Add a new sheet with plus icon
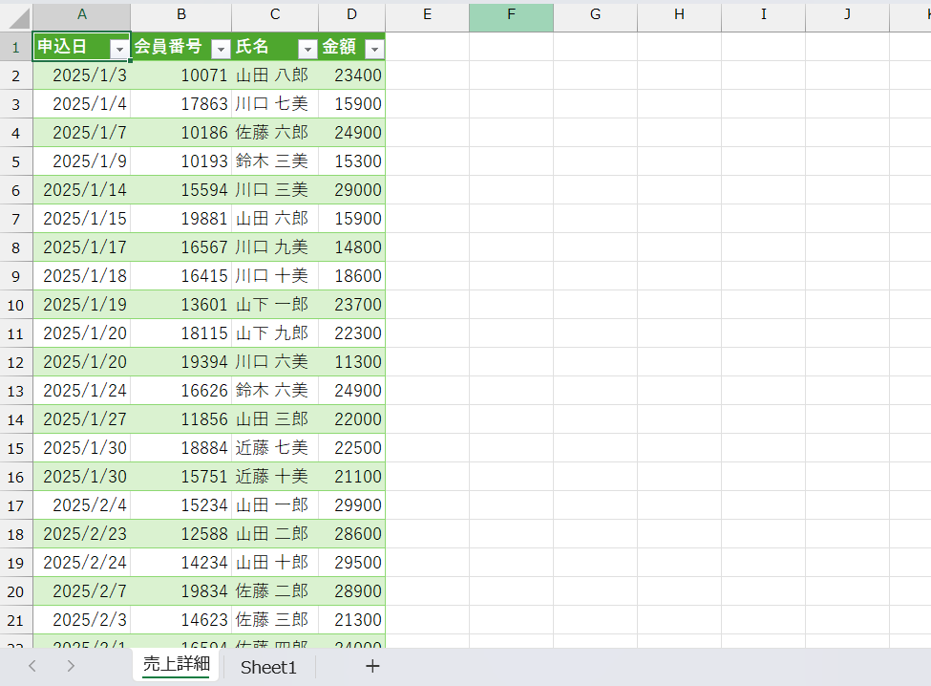This screenshot has height=686, width=931. pos(372,666)
